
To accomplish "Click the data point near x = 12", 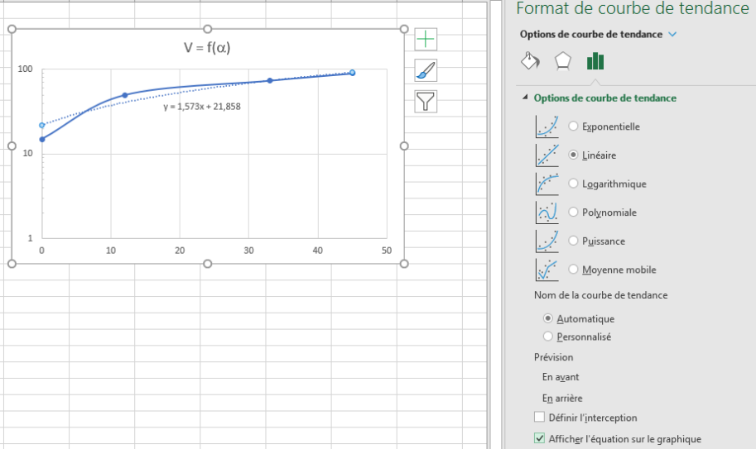I will pos(125,95).
